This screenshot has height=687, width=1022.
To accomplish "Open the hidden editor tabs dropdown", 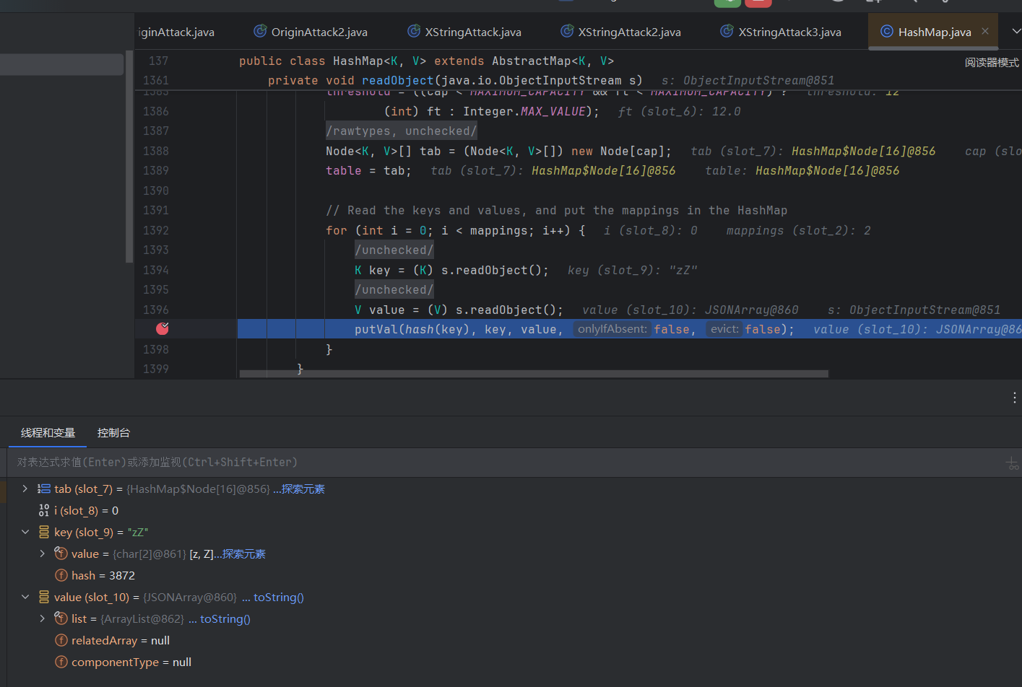I will click(1015, 32).
